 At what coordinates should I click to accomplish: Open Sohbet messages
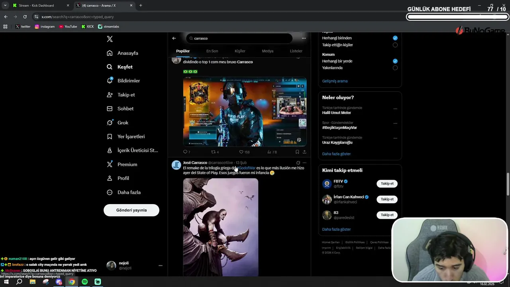pos(120,108)
